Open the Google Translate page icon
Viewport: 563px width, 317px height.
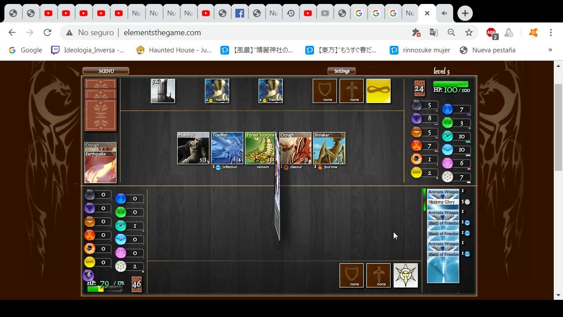click(x=434, y=33)
